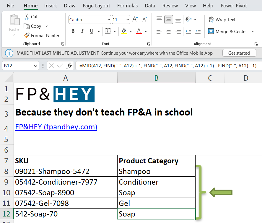Apply the red font color swatch

139,31
